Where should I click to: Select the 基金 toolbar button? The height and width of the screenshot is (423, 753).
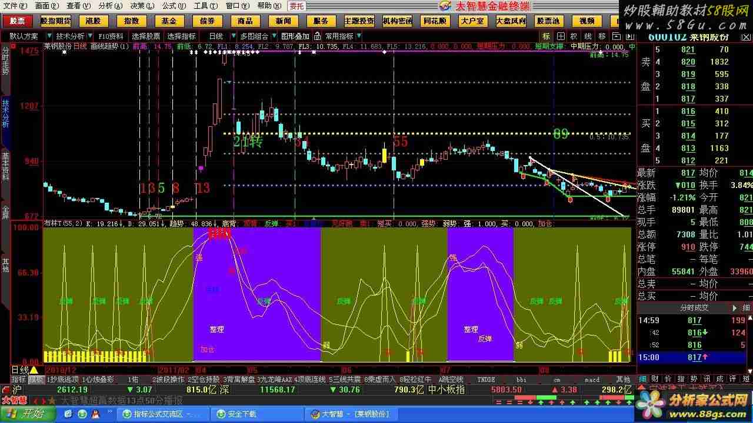(169, 21)
